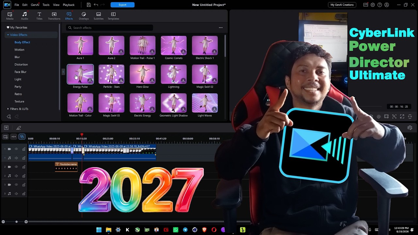Open the Windows Start menu
The height and width of the screenshot is (235, 418).
coord(99,230)
